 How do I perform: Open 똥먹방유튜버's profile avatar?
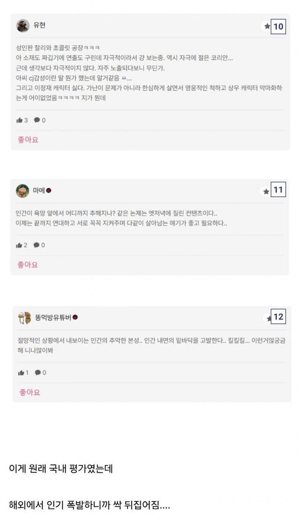(x=24, y=318)
